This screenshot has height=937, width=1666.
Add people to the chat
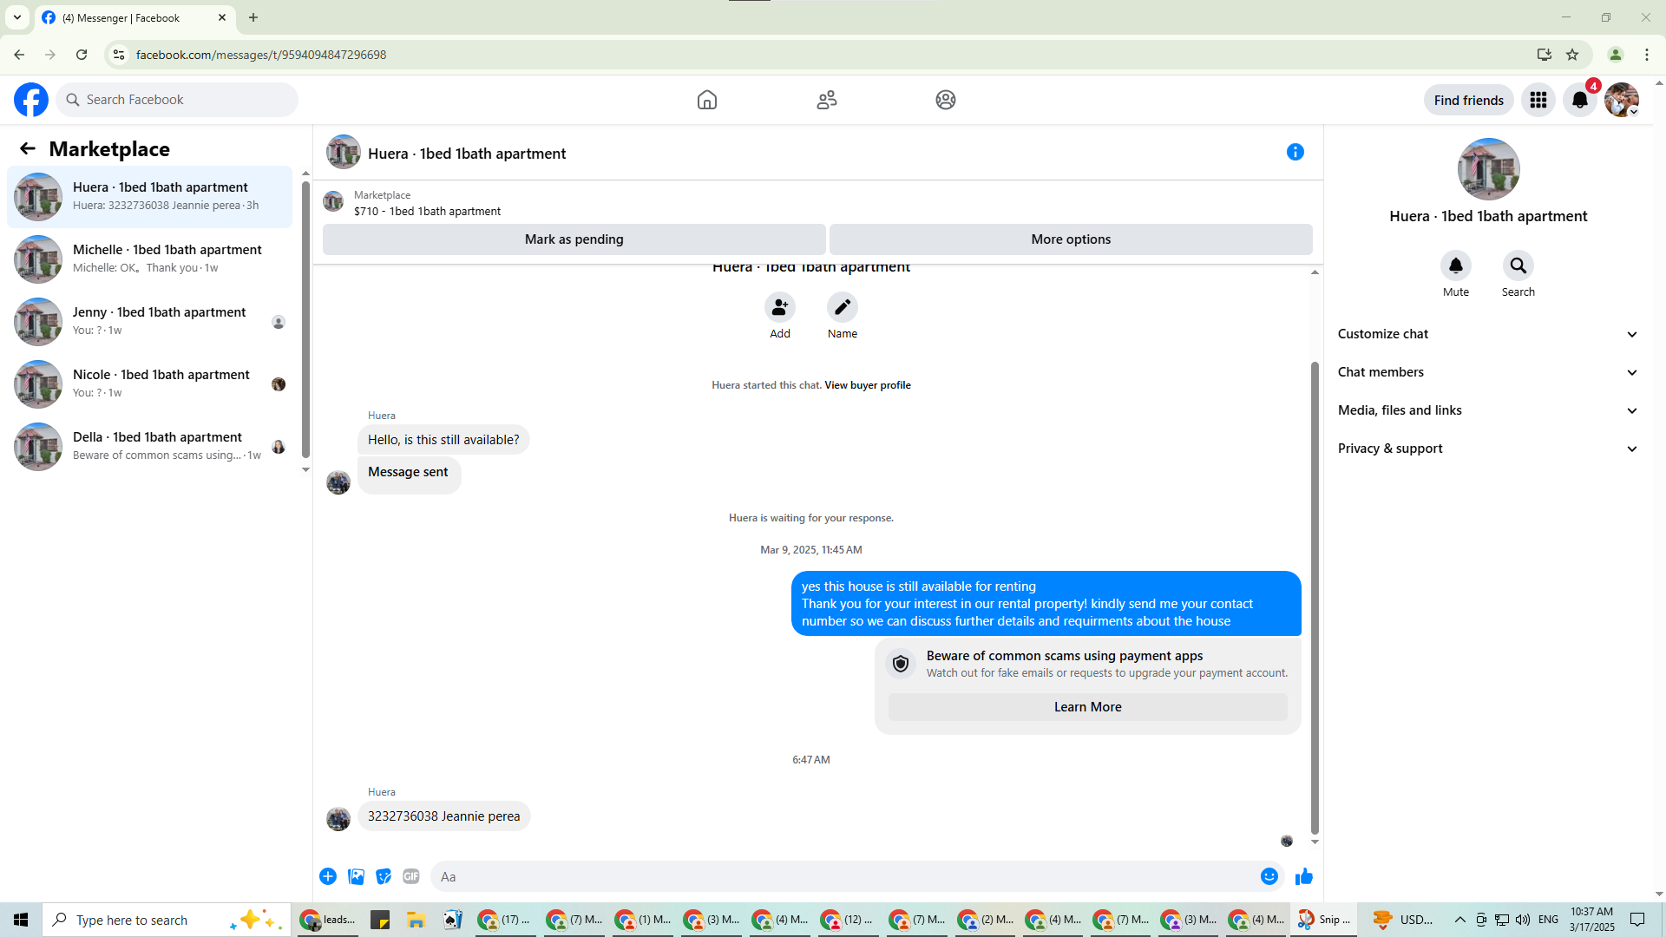coord(780,307)
